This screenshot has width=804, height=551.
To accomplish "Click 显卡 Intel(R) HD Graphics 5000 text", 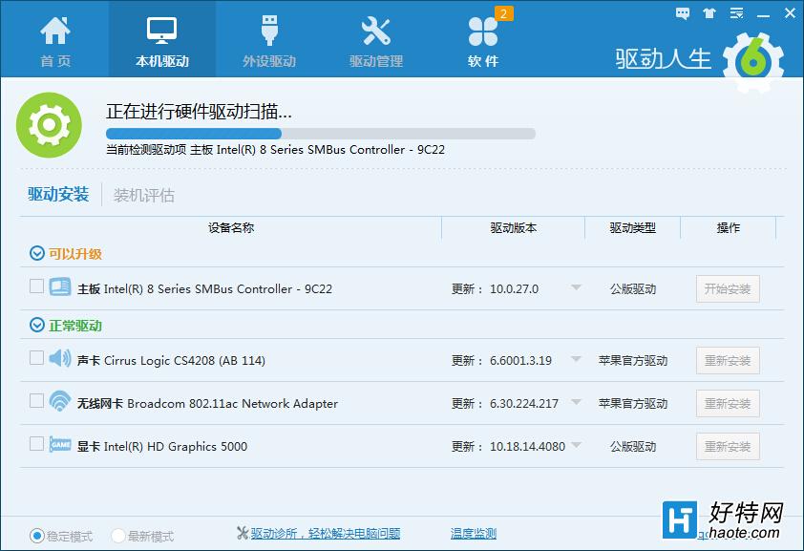I will coord(162,447).
